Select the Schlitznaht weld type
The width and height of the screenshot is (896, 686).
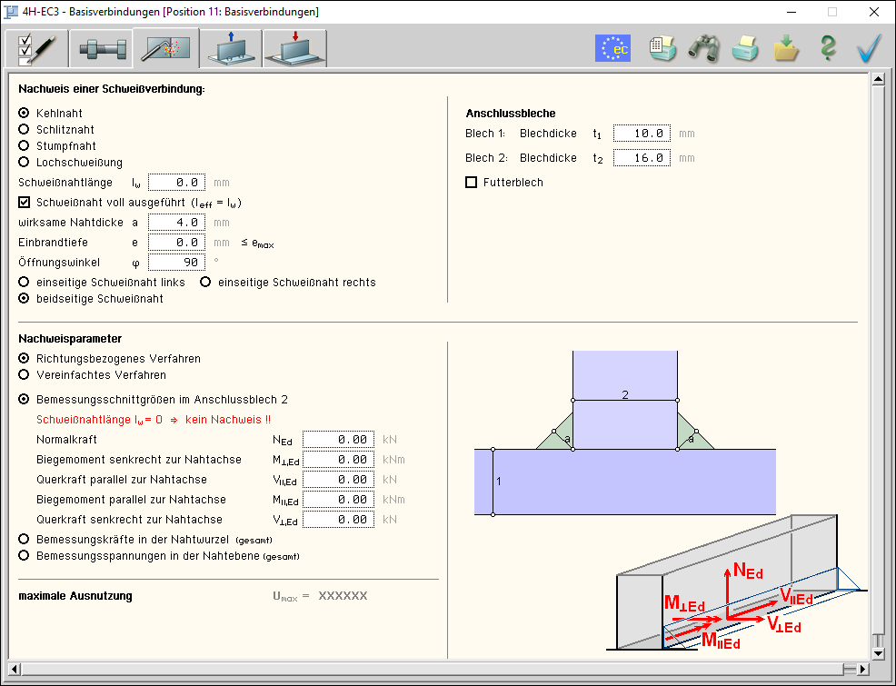point(25,129)
